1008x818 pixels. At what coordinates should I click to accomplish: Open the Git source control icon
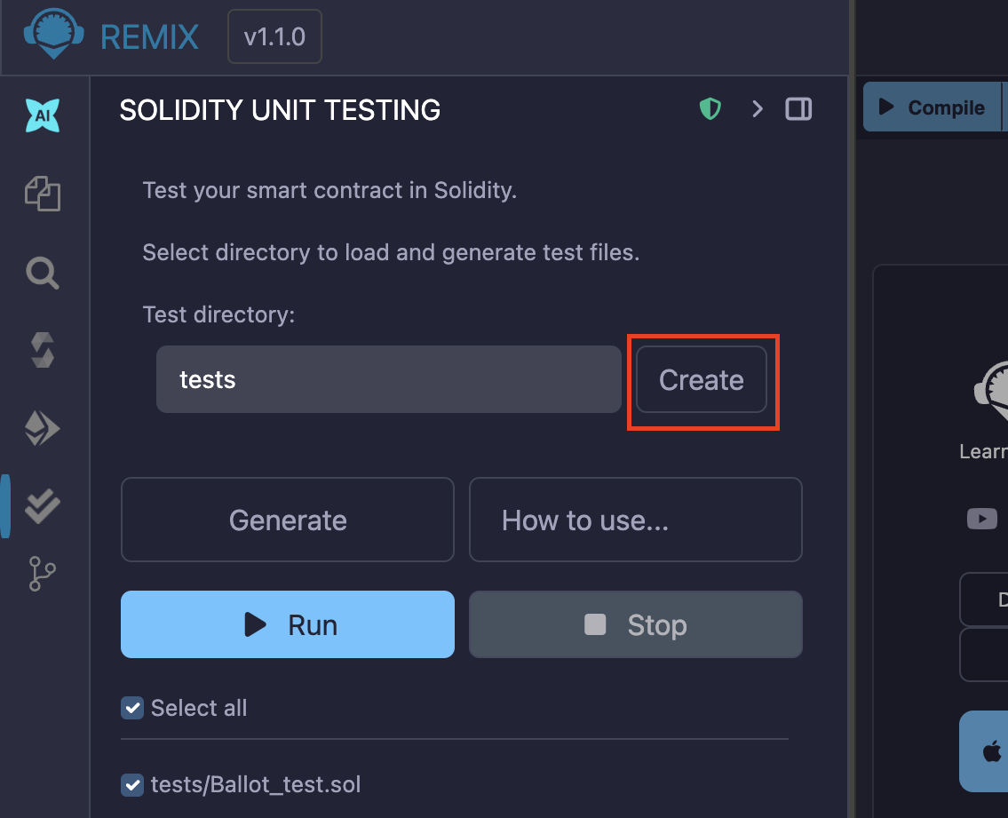click(x=43, y=574)
